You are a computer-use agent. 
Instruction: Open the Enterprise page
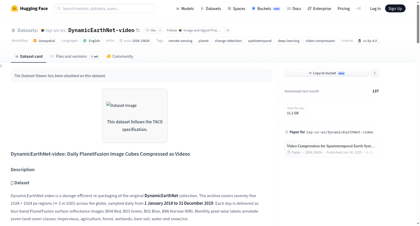pyautogui.click(x=319, y=8)
